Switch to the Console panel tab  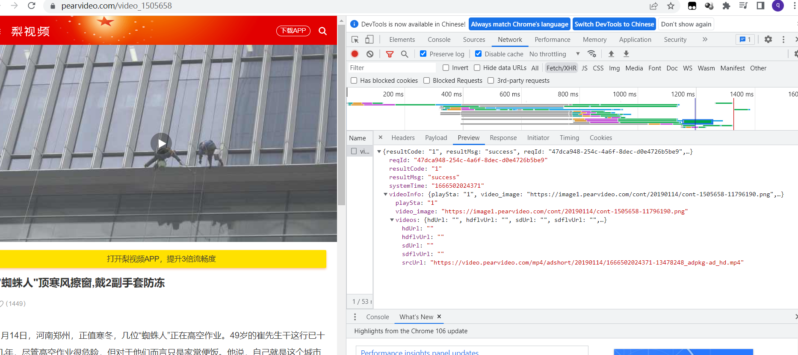[x=439, y=40]
